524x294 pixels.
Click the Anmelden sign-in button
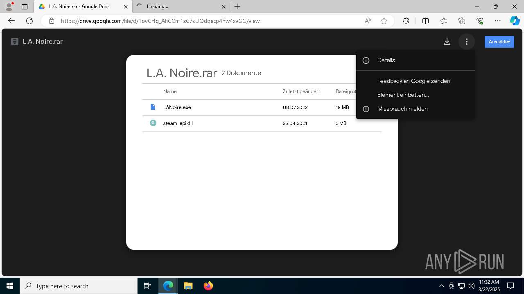pos(499,42)
